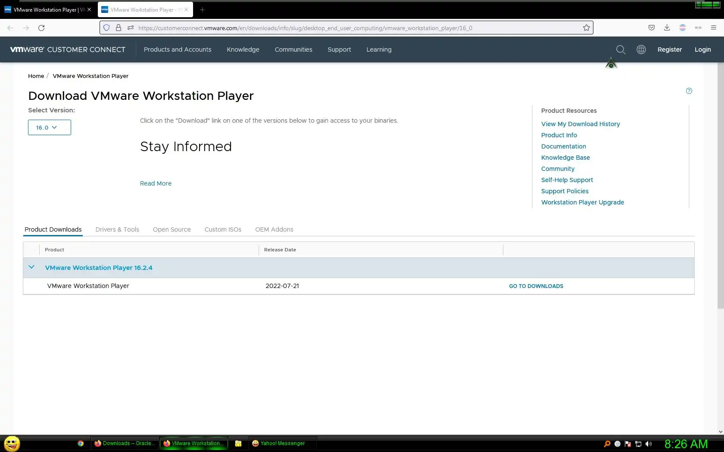Open the Documentation link

tap(564, 146)
